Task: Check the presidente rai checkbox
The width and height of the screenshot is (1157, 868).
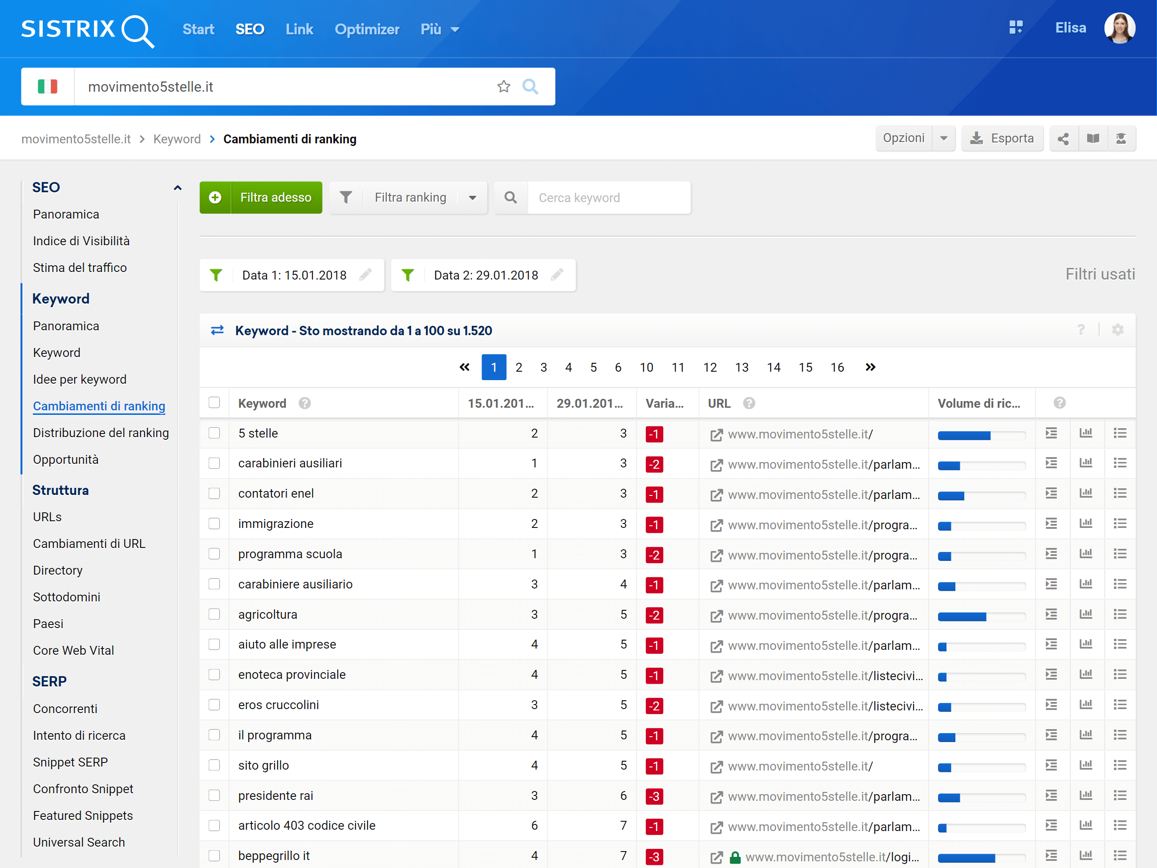Action: [x=214, y=795]
